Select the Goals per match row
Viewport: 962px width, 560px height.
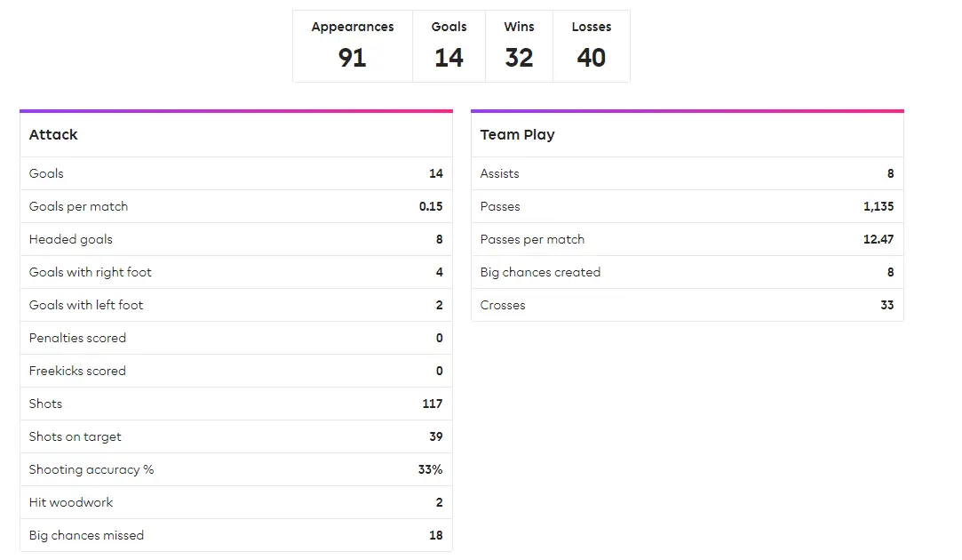pos(235,206)
